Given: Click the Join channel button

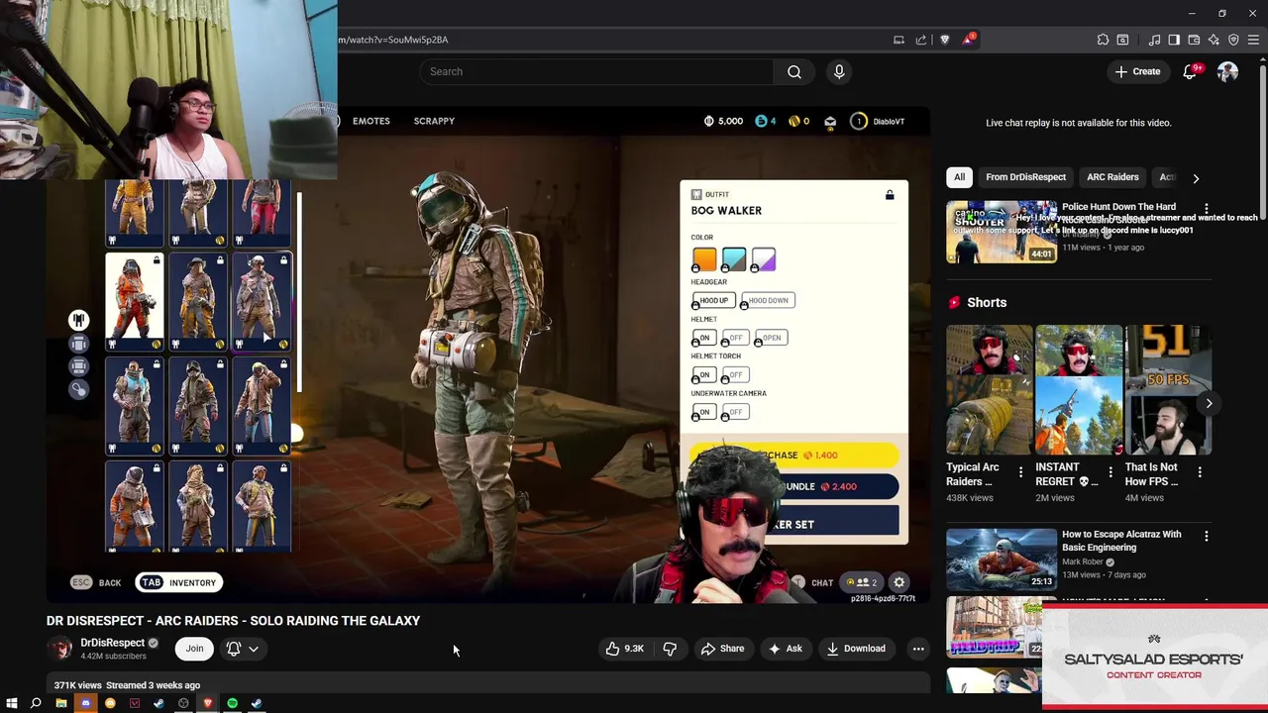Looking at the screenshot, I should (x=194, y=649).
